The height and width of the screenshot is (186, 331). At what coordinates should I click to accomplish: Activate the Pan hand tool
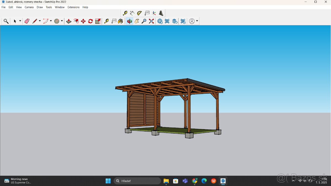tap(137, 21)
